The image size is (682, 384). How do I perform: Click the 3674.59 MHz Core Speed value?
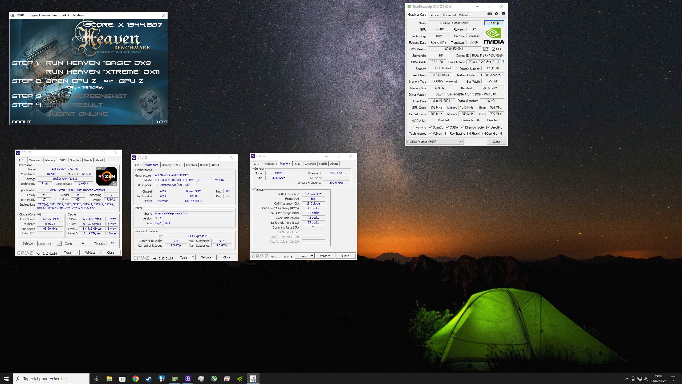click(50, 219)
